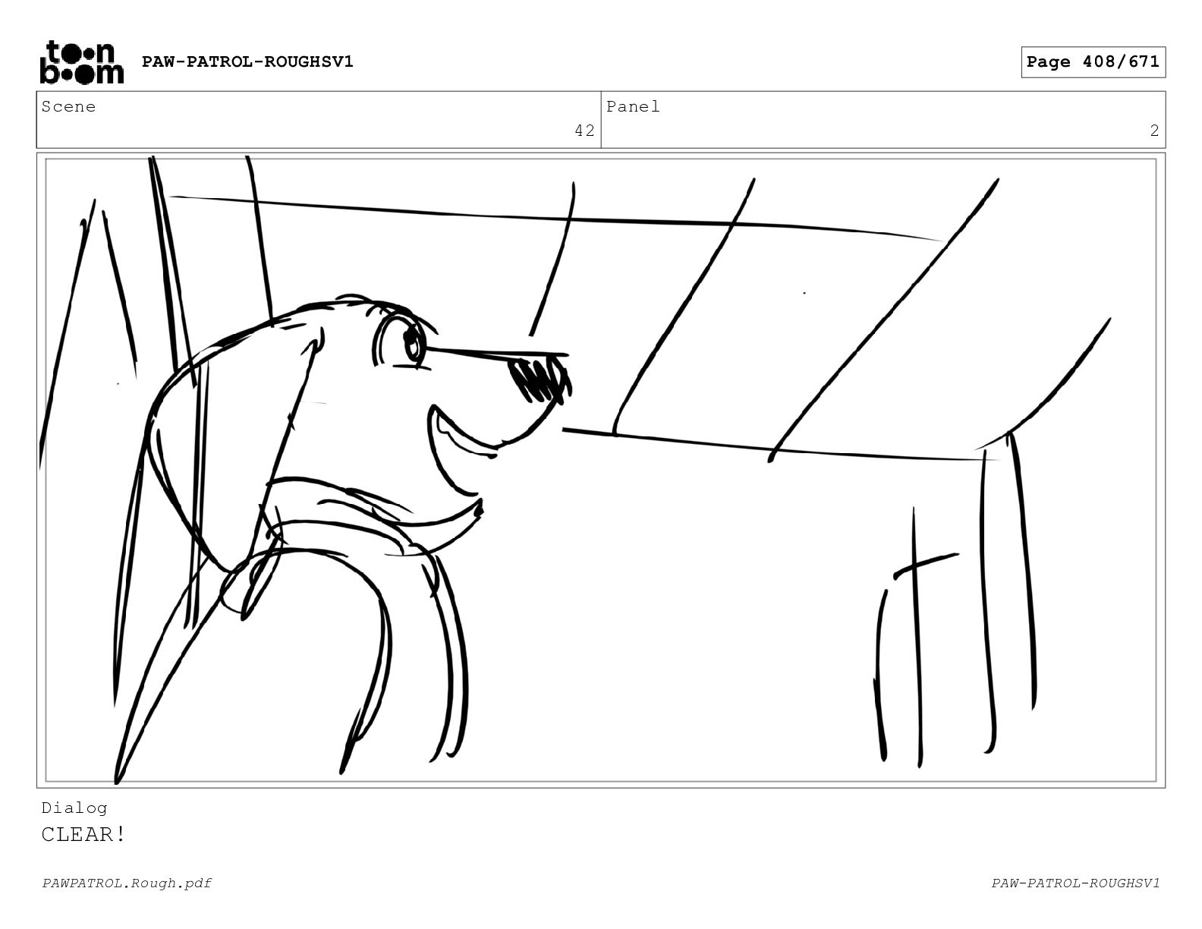This screenshot has height=929, width=1202.
Task: Select the dialog text CLEAR!
Action: [x=83, y=835]
